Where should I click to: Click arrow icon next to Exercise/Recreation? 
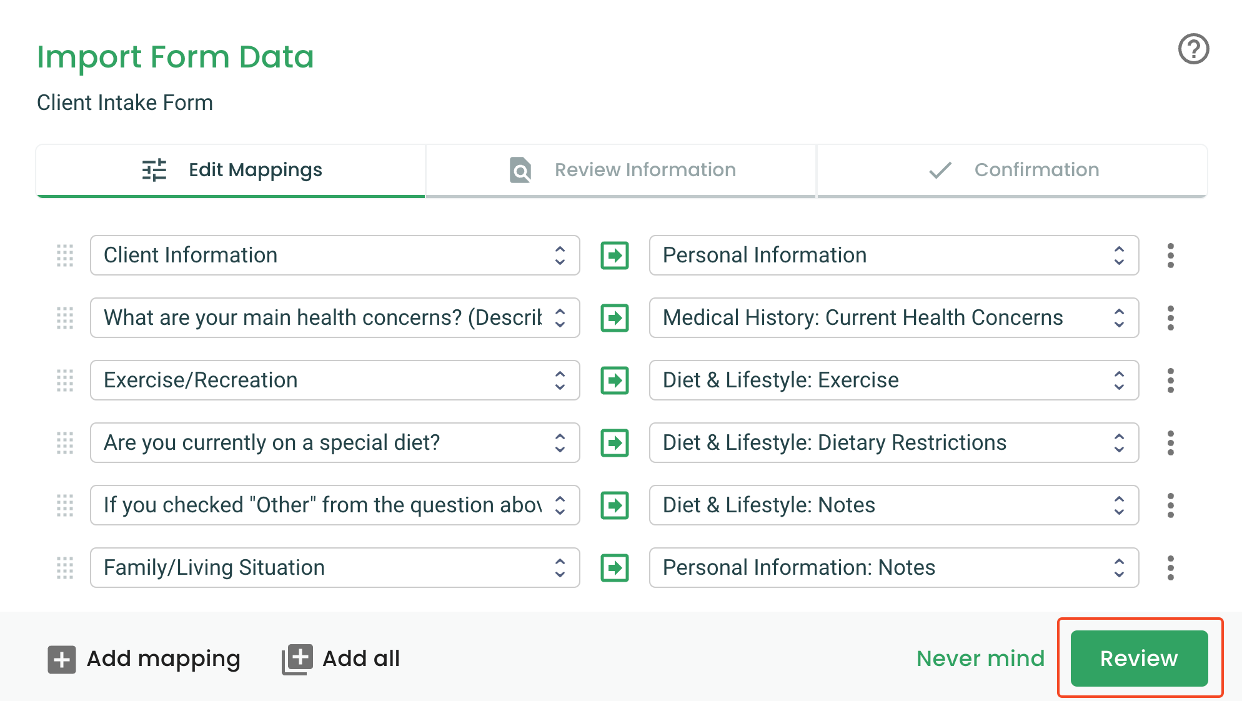coord(615,380)
